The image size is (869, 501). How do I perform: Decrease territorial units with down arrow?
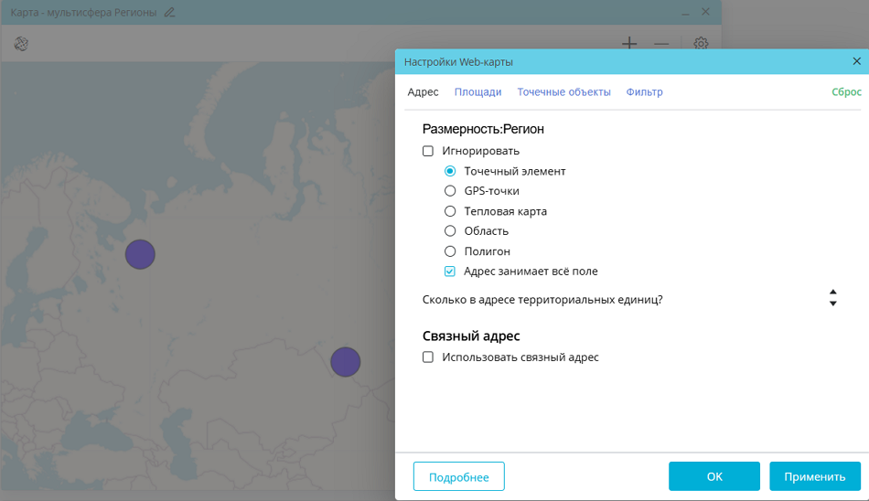point(832,304)
